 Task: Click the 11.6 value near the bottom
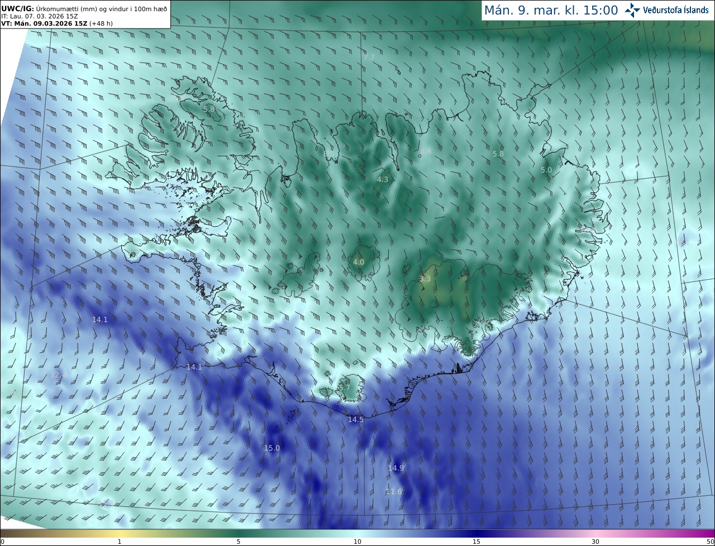[x=394, y=491]
